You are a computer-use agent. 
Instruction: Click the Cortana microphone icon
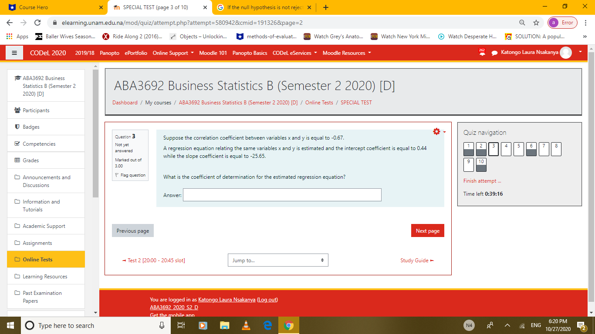(162, 325)
